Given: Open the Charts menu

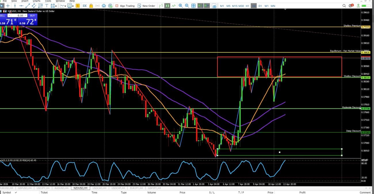Looking at the screenshot, I should [37, 1].
